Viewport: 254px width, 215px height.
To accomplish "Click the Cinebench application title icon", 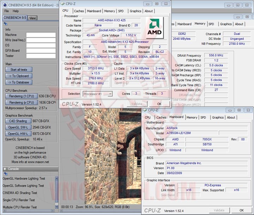I will tap(5, 5).
